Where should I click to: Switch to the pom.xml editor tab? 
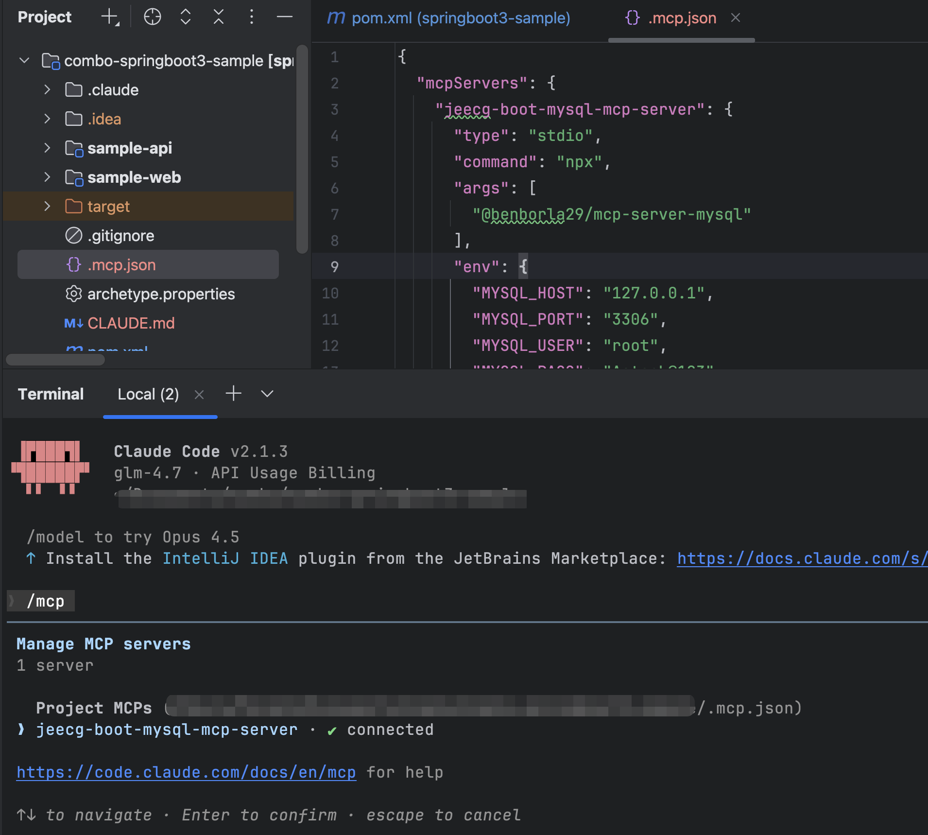[449, 18]
